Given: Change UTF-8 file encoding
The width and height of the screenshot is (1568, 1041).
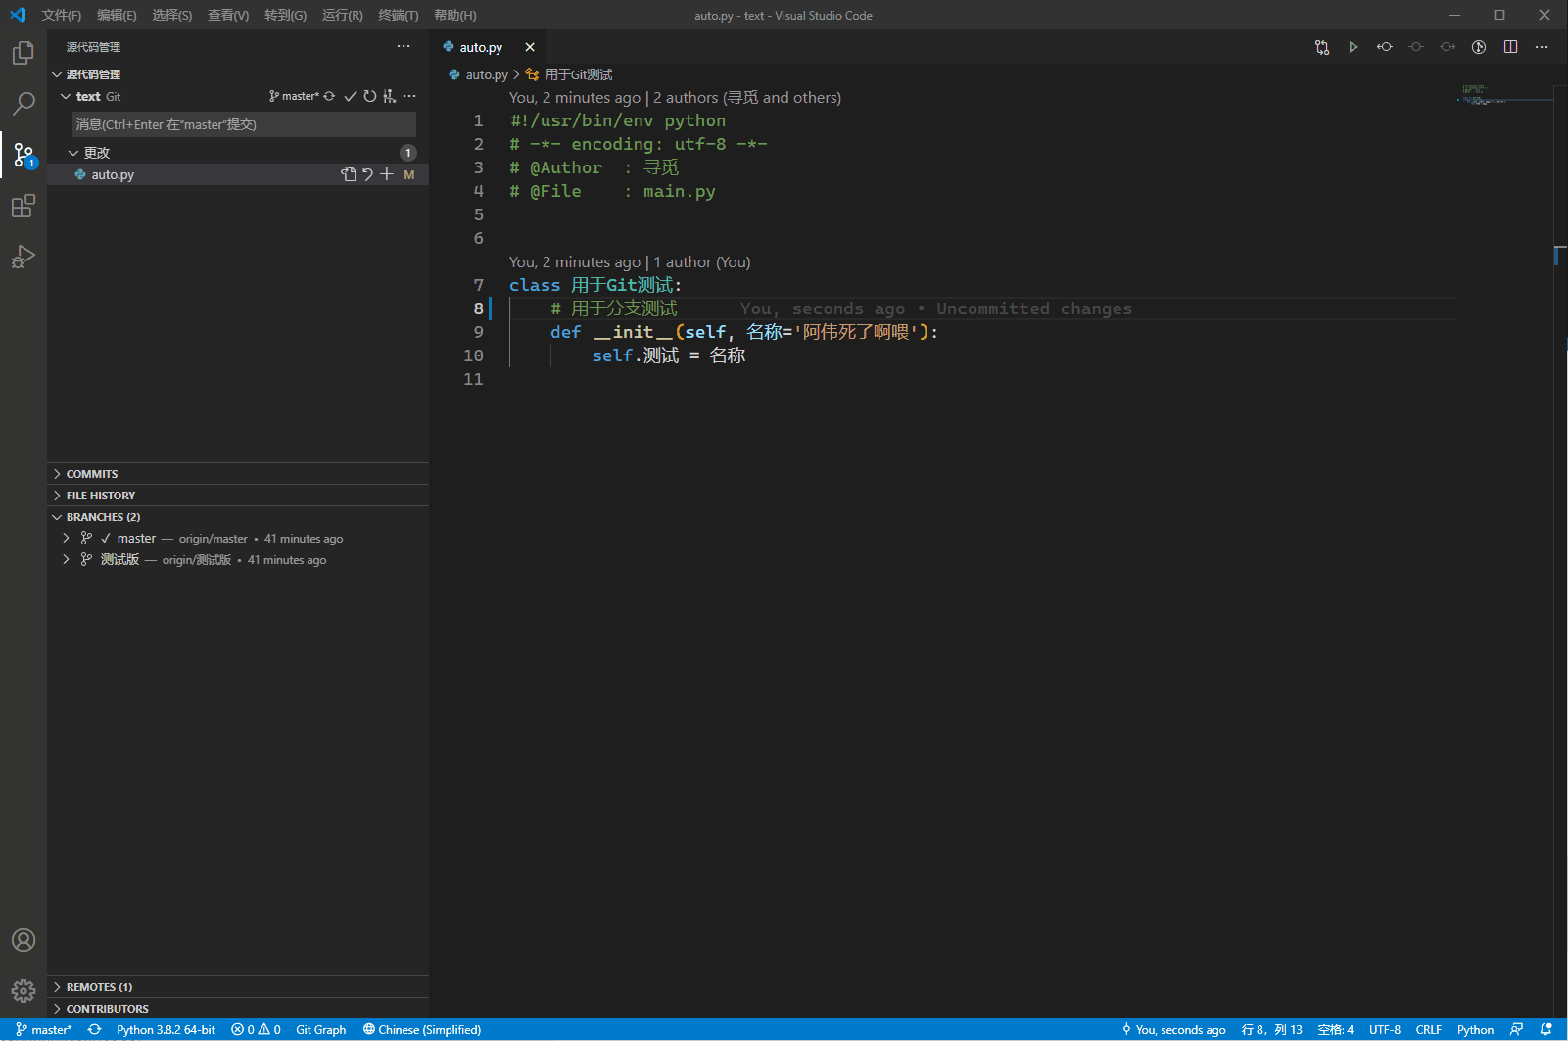Looking at the screenshot, I should click(1385, 1030).
